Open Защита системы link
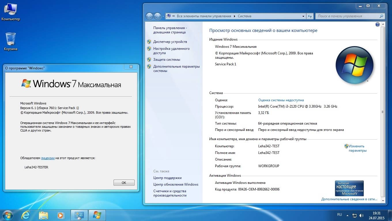The width and height of the screenshot is (392, 221). coord(167,60)
